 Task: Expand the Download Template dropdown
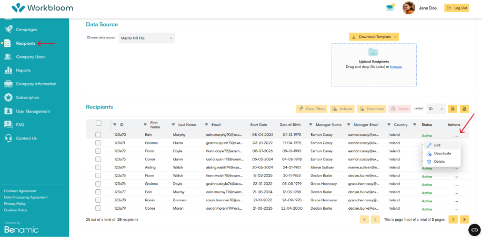tap(374, 37)
